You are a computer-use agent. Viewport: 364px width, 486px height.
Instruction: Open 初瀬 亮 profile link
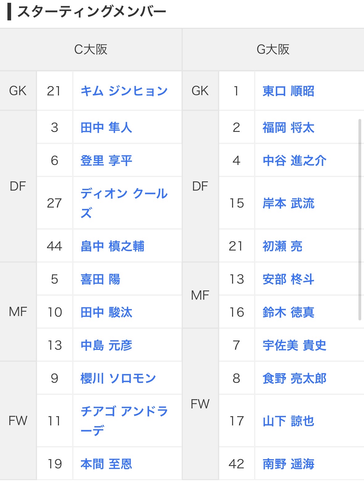point(282,246)
